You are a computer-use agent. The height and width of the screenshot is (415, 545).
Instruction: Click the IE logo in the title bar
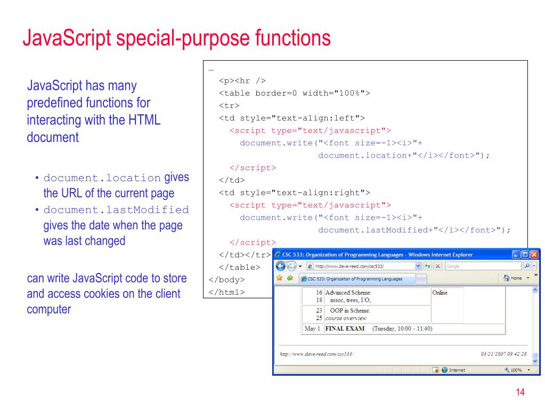278,254
